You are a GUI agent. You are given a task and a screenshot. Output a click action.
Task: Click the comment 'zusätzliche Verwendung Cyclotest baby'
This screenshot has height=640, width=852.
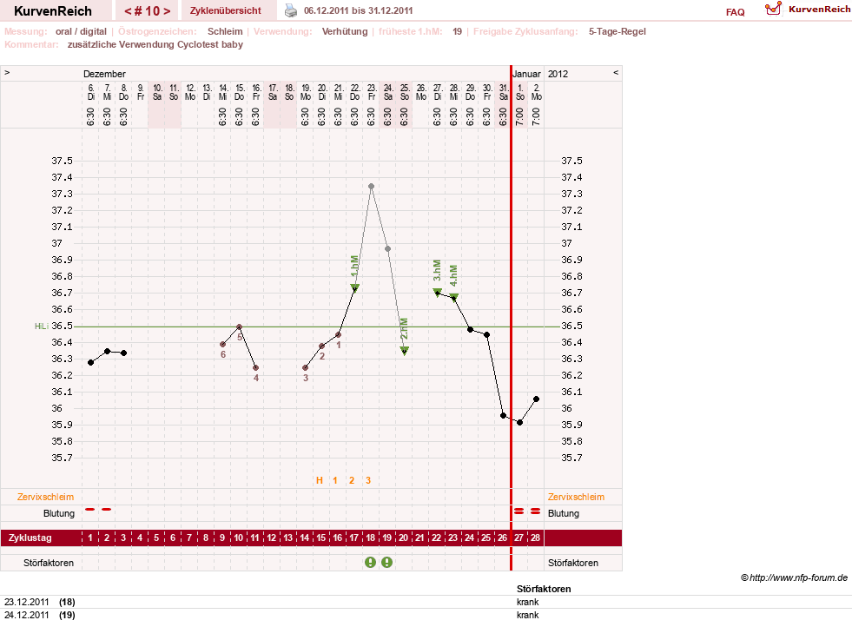[x=155, y=44]
